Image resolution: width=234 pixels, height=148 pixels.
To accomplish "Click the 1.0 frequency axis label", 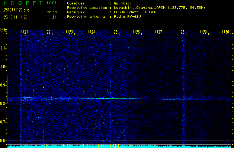I will (3, 67).
